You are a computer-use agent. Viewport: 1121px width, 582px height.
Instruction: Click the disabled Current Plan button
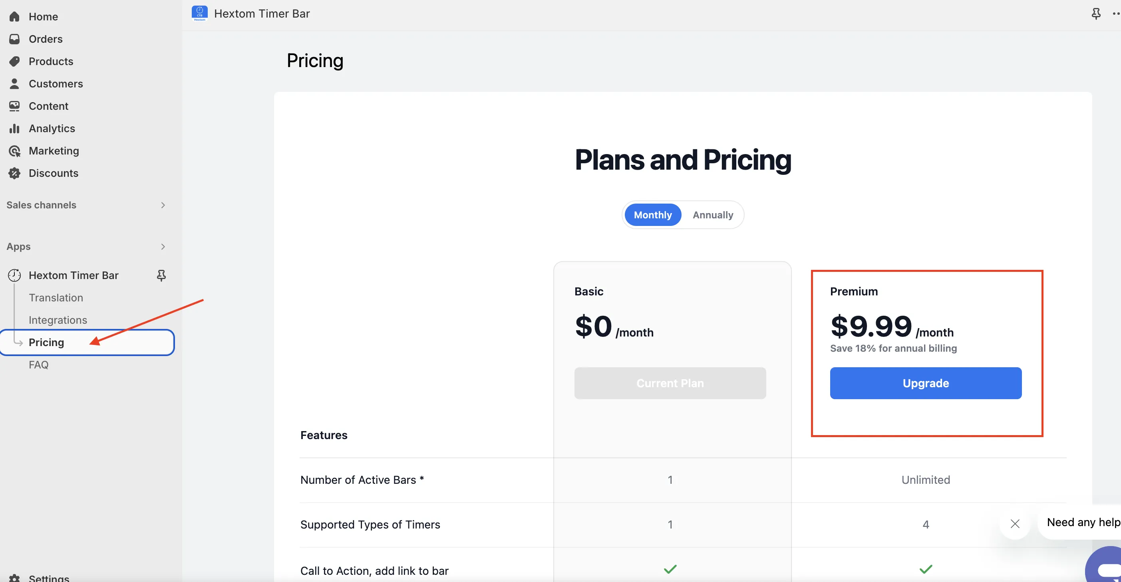tap(670, 383)
